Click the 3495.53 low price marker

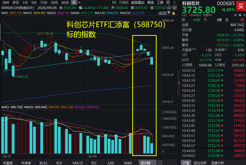pos(22,77)
